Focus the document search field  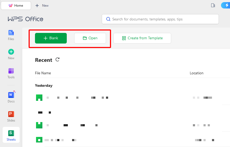[x=160, y=19]
